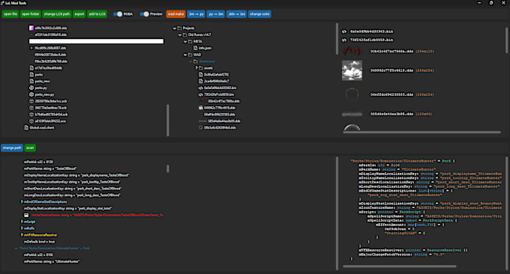Viewport: 510px width, 274px height.
Task: Click the Python icon beside perks_new.py
Action: pyautogui.click(x=31, y=94)
